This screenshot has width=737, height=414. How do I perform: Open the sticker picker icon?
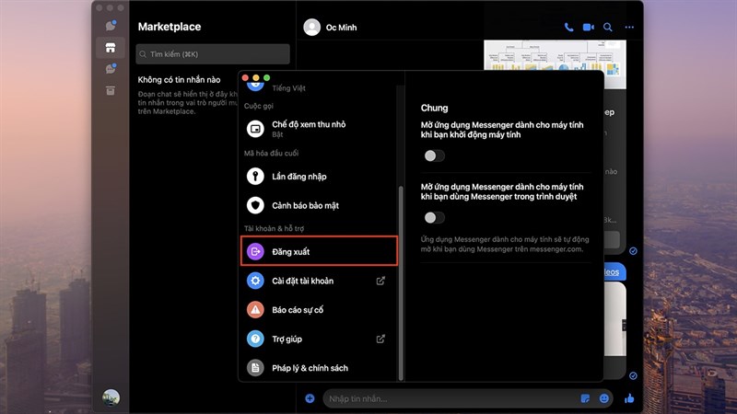coord(585,398)
